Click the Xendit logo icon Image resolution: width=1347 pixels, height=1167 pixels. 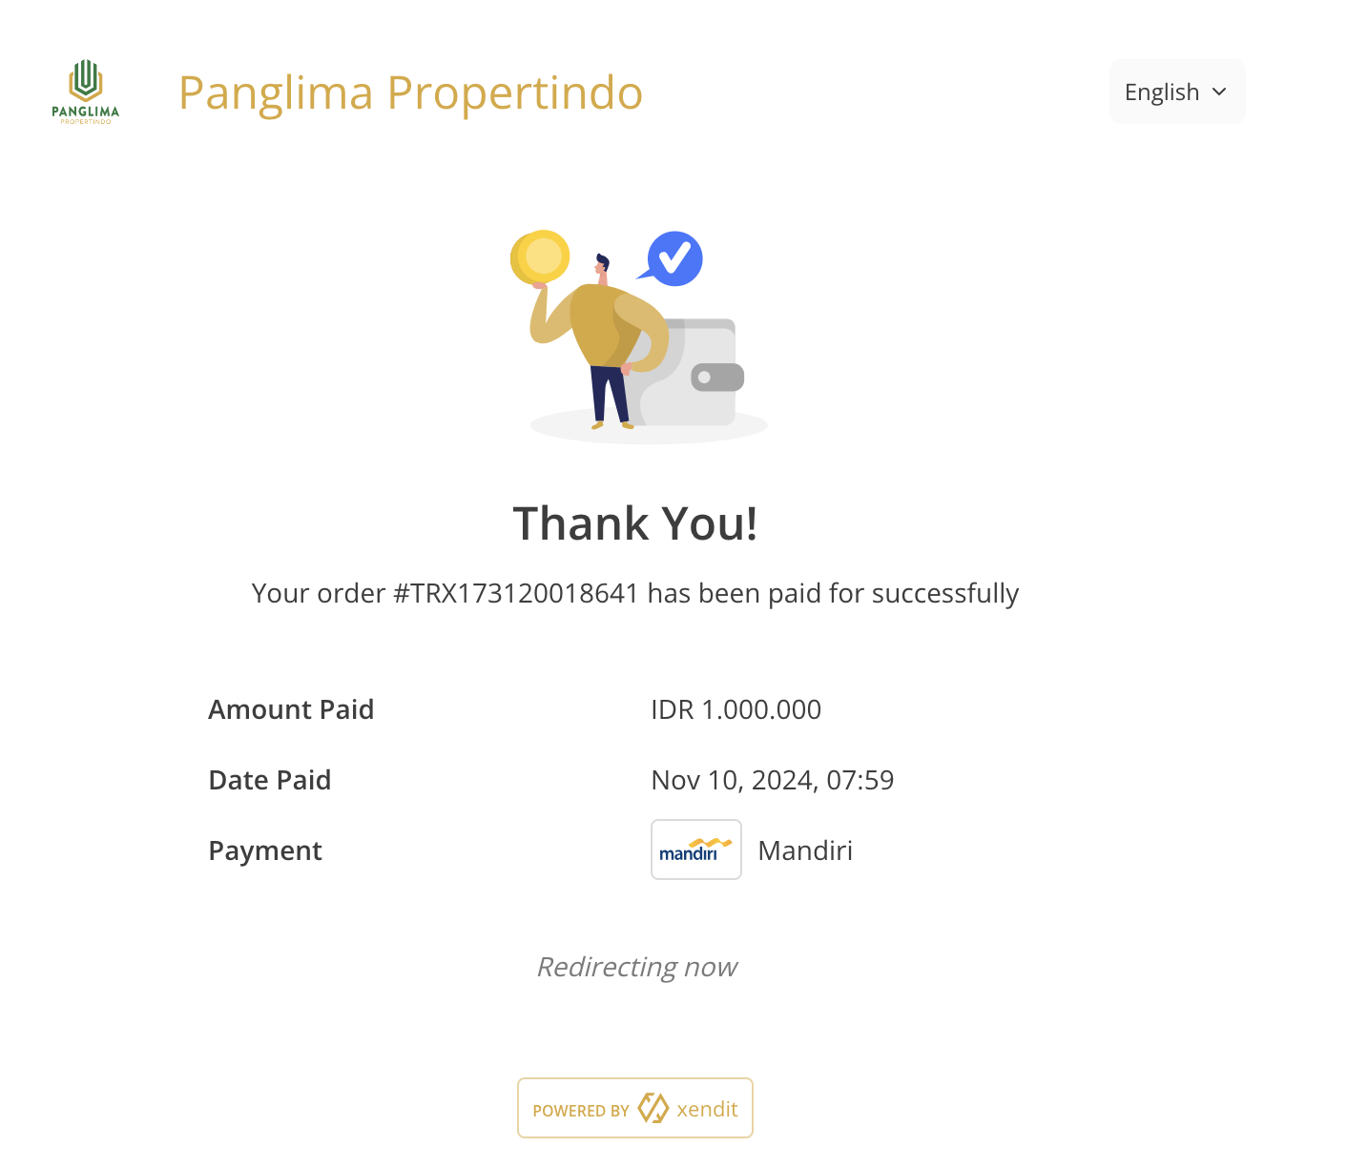[x=653, y=1108]
